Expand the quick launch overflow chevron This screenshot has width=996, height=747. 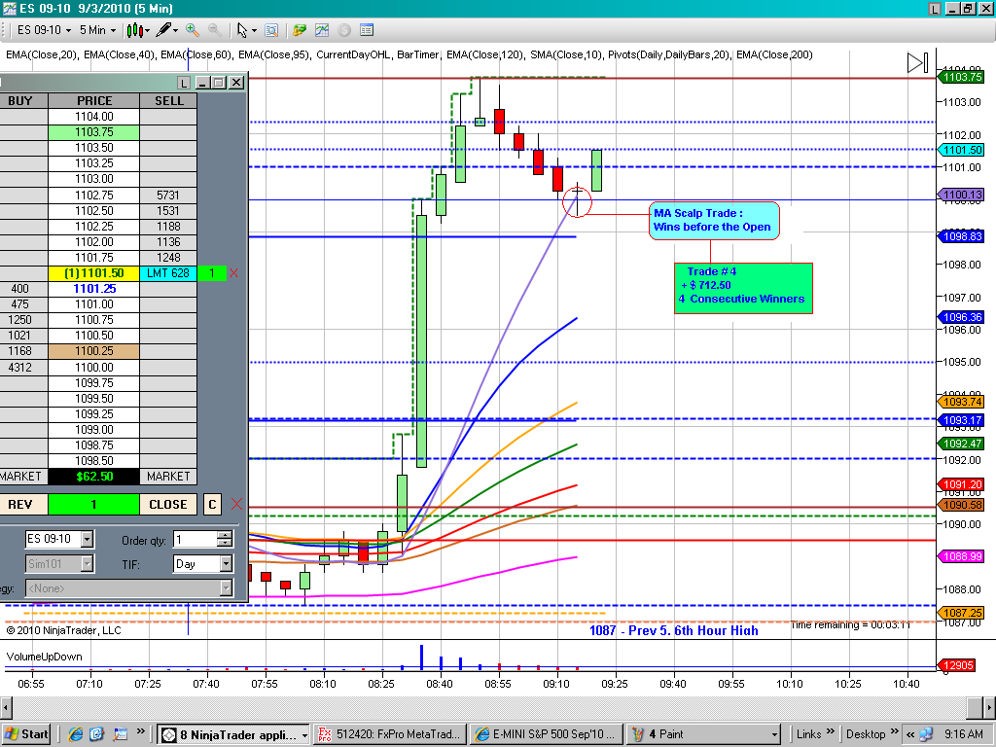click(x=141, y=731)
